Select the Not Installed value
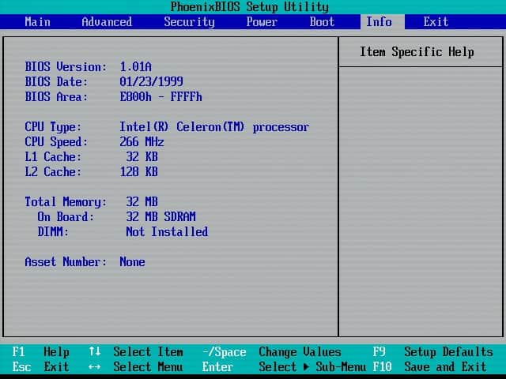 click(x=167, y=232)
